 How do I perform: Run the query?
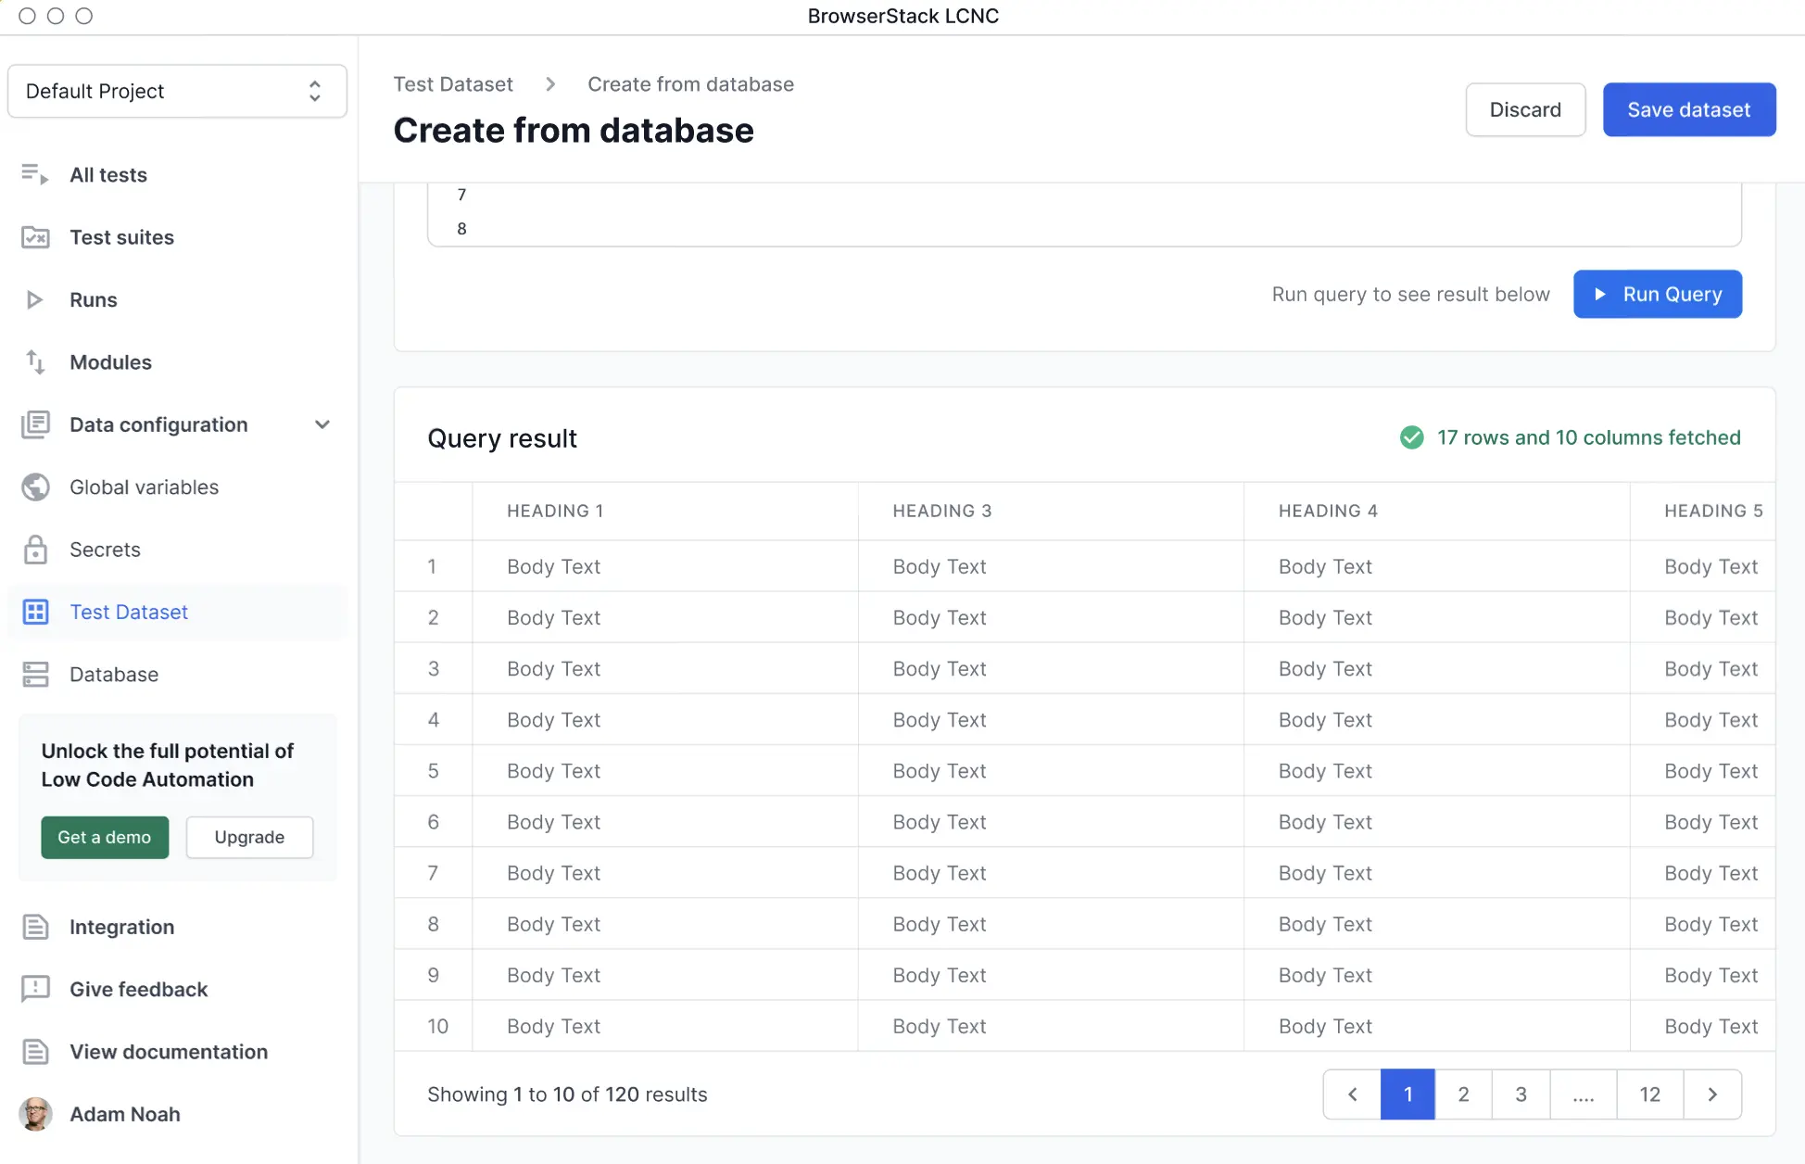pyautogui.click(x=1658, y=294)
